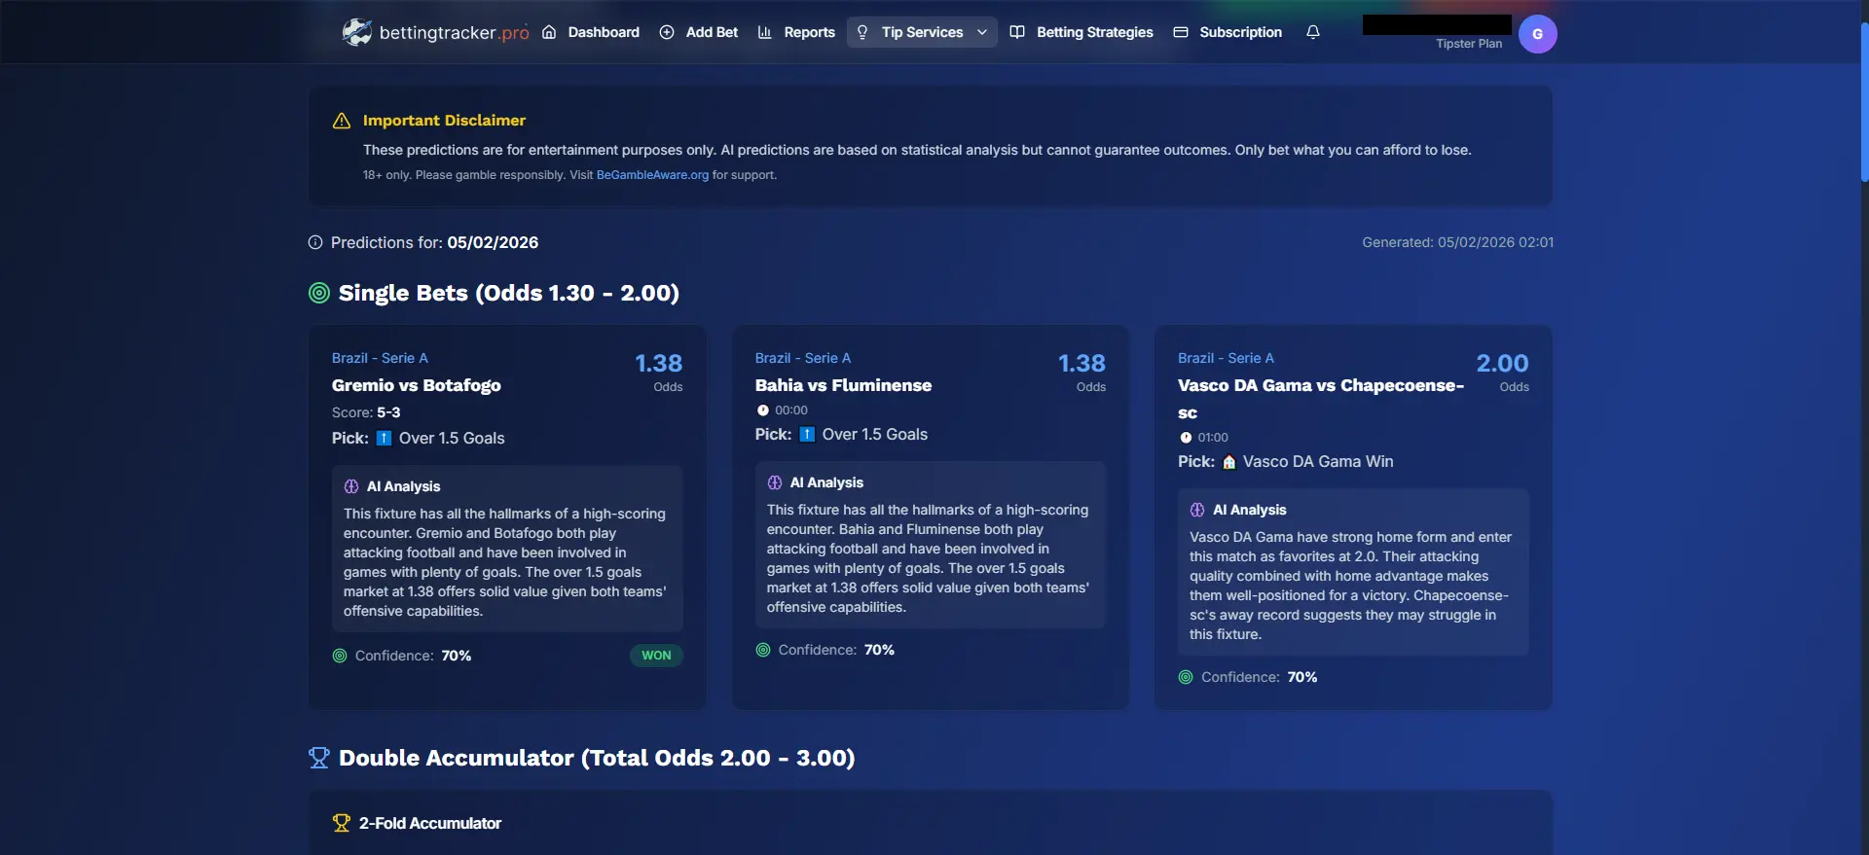This screenshot has width=1869, height=855.
Task: Open the Dashboard page
Action: 591,32
